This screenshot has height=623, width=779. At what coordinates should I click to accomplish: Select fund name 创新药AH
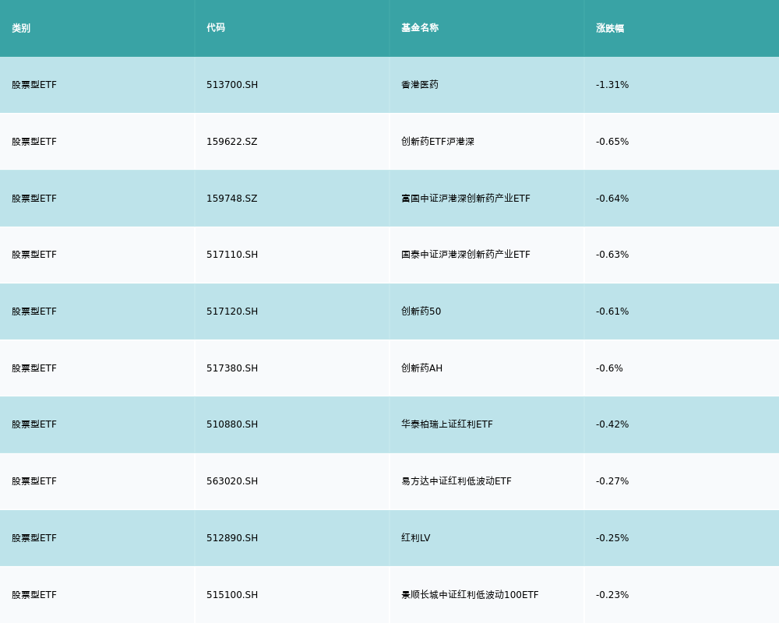pyautogui.click(x=421, y=368)
